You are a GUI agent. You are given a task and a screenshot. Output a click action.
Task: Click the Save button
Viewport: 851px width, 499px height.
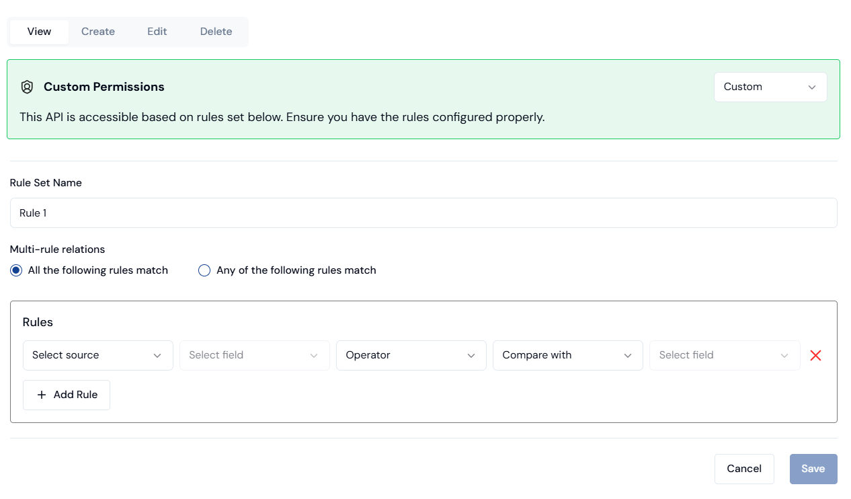point(813,469)
